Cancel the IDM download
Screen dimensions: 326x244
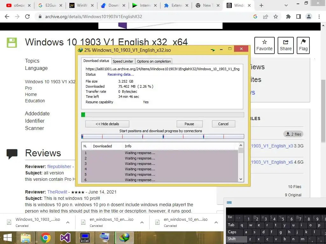point(223,124)
